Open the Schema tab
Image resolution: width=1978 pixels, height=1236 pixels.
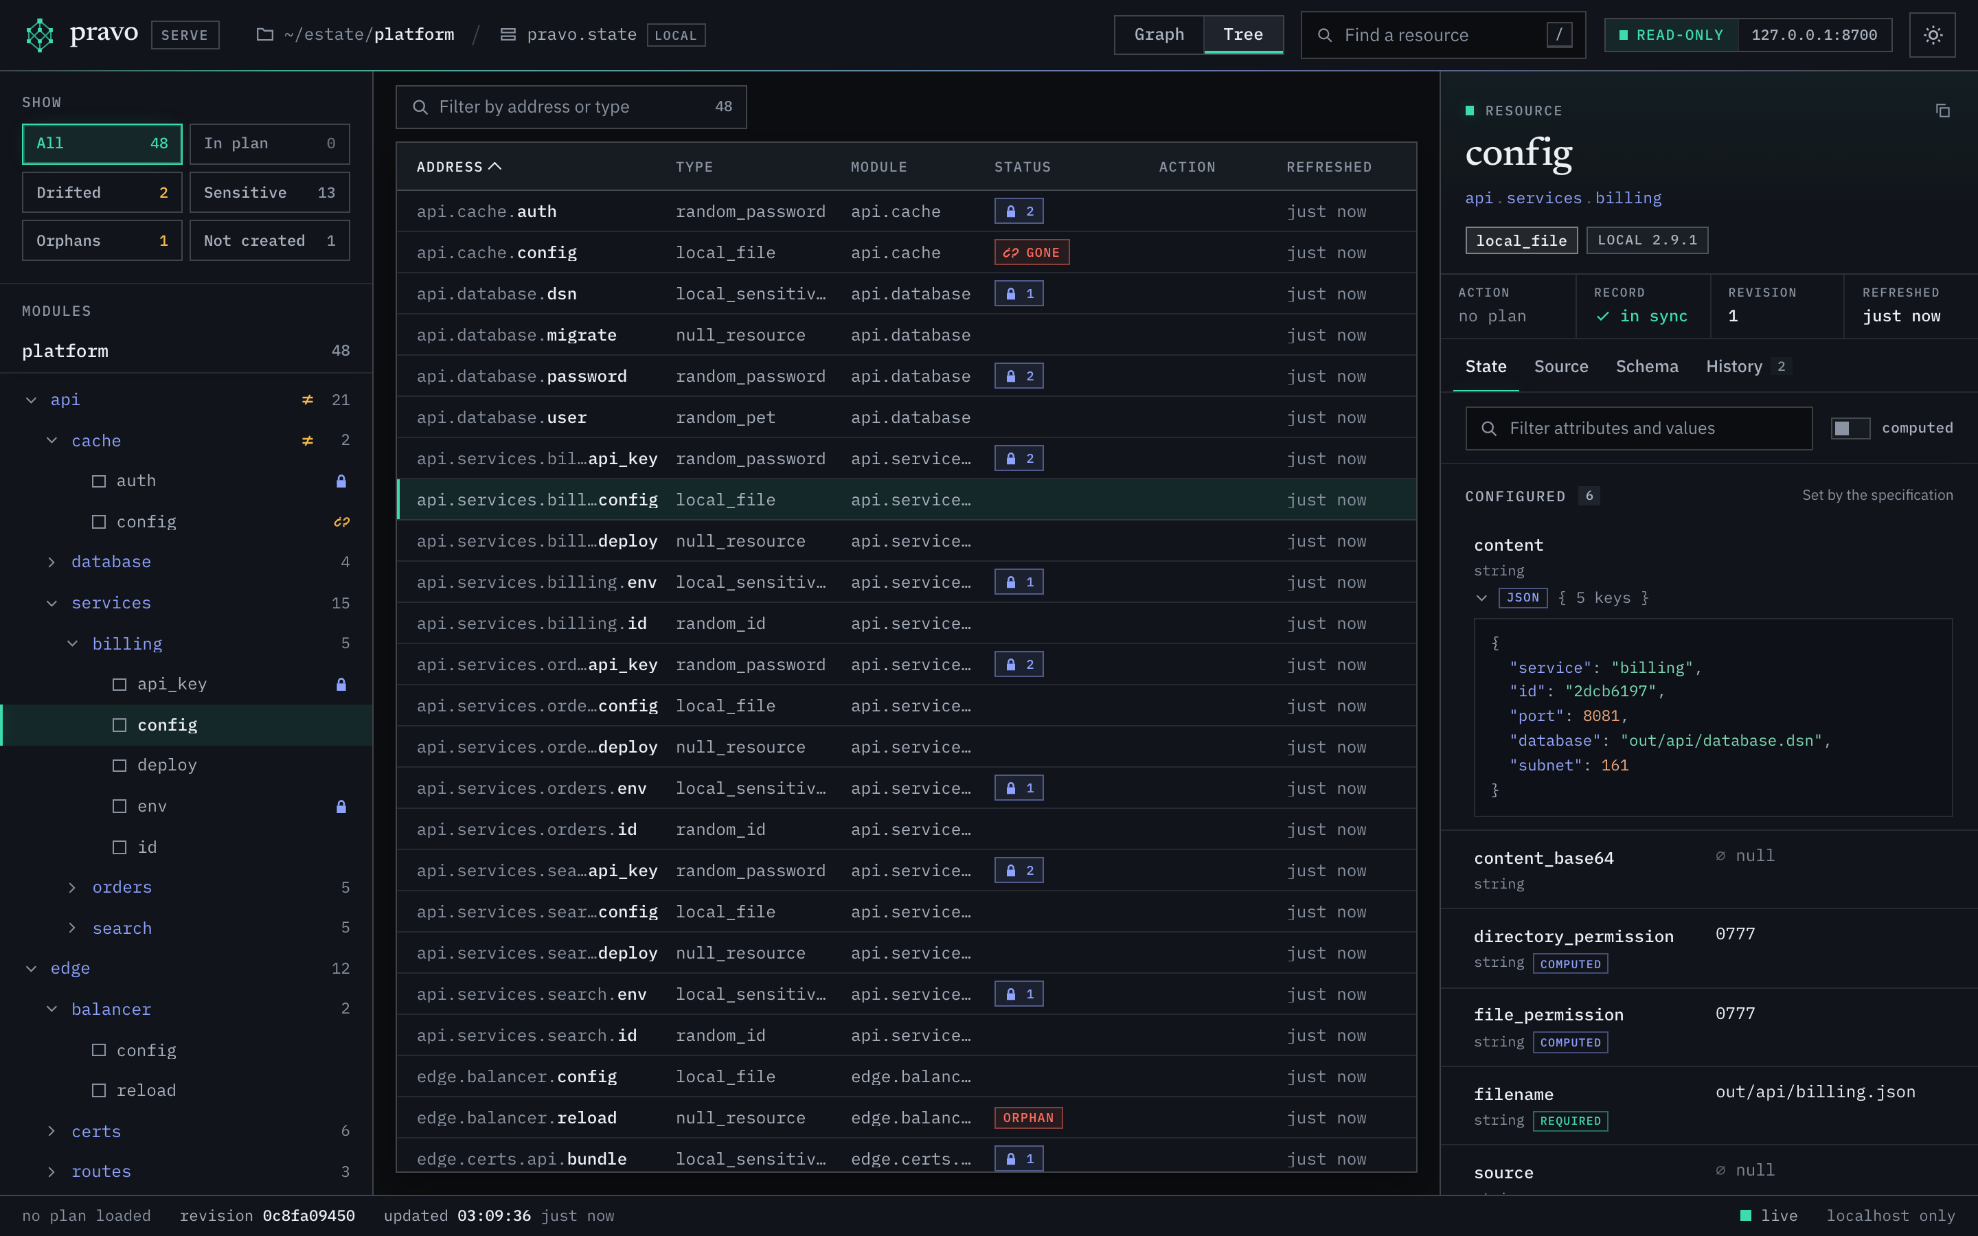(x=1647, y=366)
